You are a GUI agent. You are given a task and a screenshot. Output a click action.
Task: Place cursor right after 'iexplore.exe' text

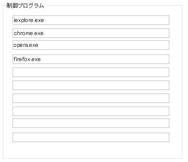pyautogui.click(x=44, y=20)
